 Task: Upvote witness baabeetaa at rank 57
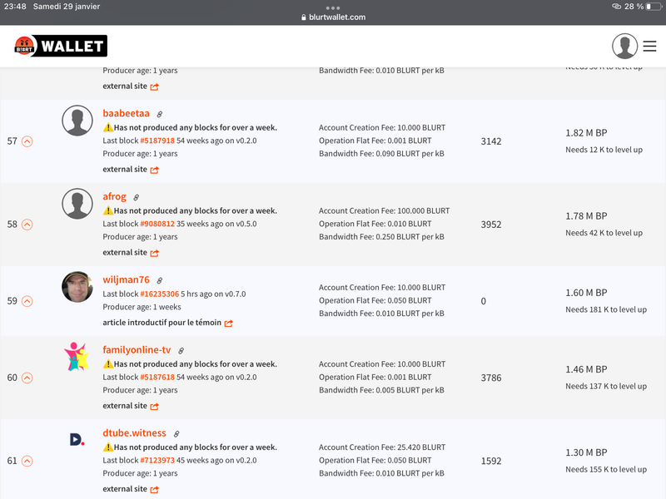[x=27, y=141]
